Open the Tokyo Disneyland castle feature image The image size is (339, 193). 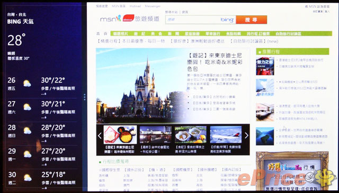click(x=140, y=86)
